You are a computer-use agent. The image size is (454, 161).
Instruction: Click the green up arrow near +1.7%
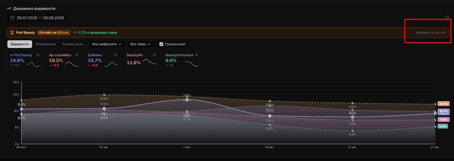pyautogui.click(x=75, y=33)
